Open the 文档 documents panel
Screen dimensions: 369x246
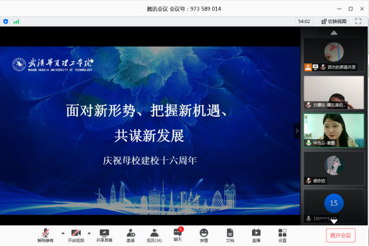230,236
